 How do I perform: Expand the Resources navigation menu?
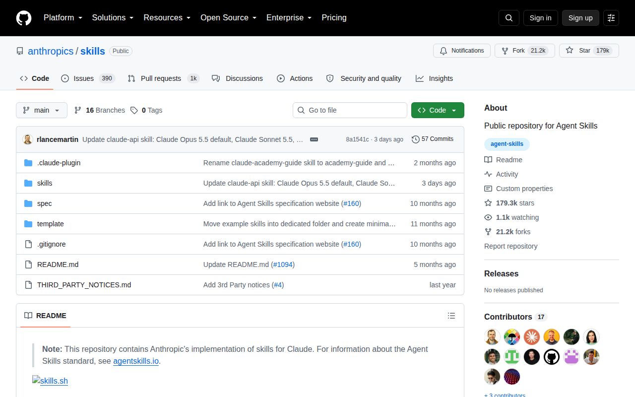pos(167,18)
